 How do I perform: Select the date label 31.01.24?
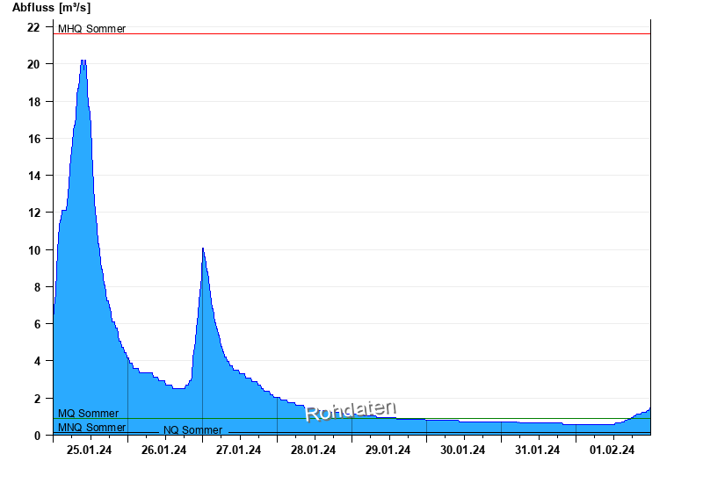click(x=537, y=450)
